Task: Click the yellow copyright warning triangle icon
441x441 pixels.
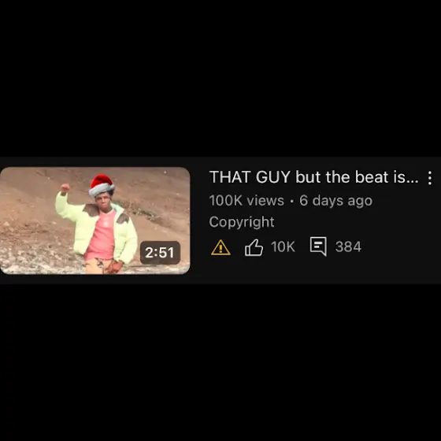Action: [220, 247]
